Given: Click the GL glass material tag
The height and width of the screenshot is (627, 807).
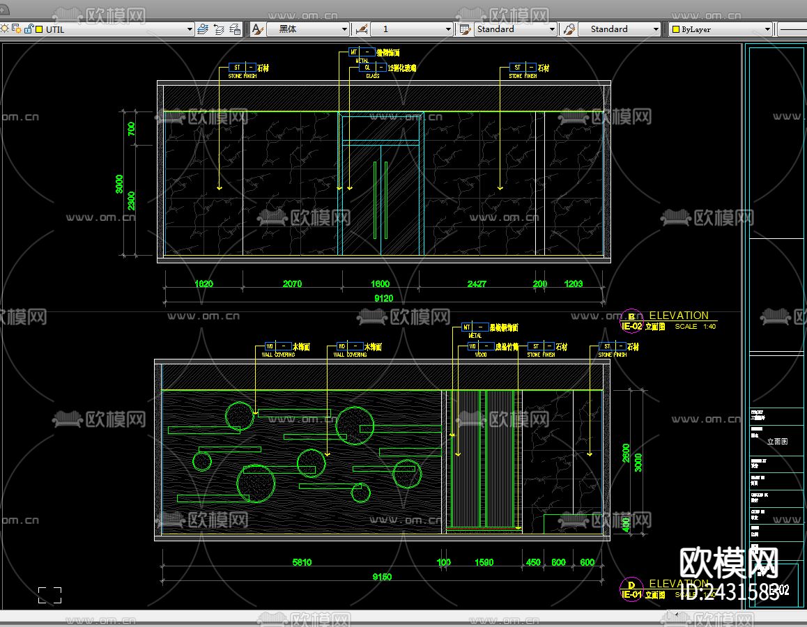Looking at the screenshot, I should click(373, 68).
